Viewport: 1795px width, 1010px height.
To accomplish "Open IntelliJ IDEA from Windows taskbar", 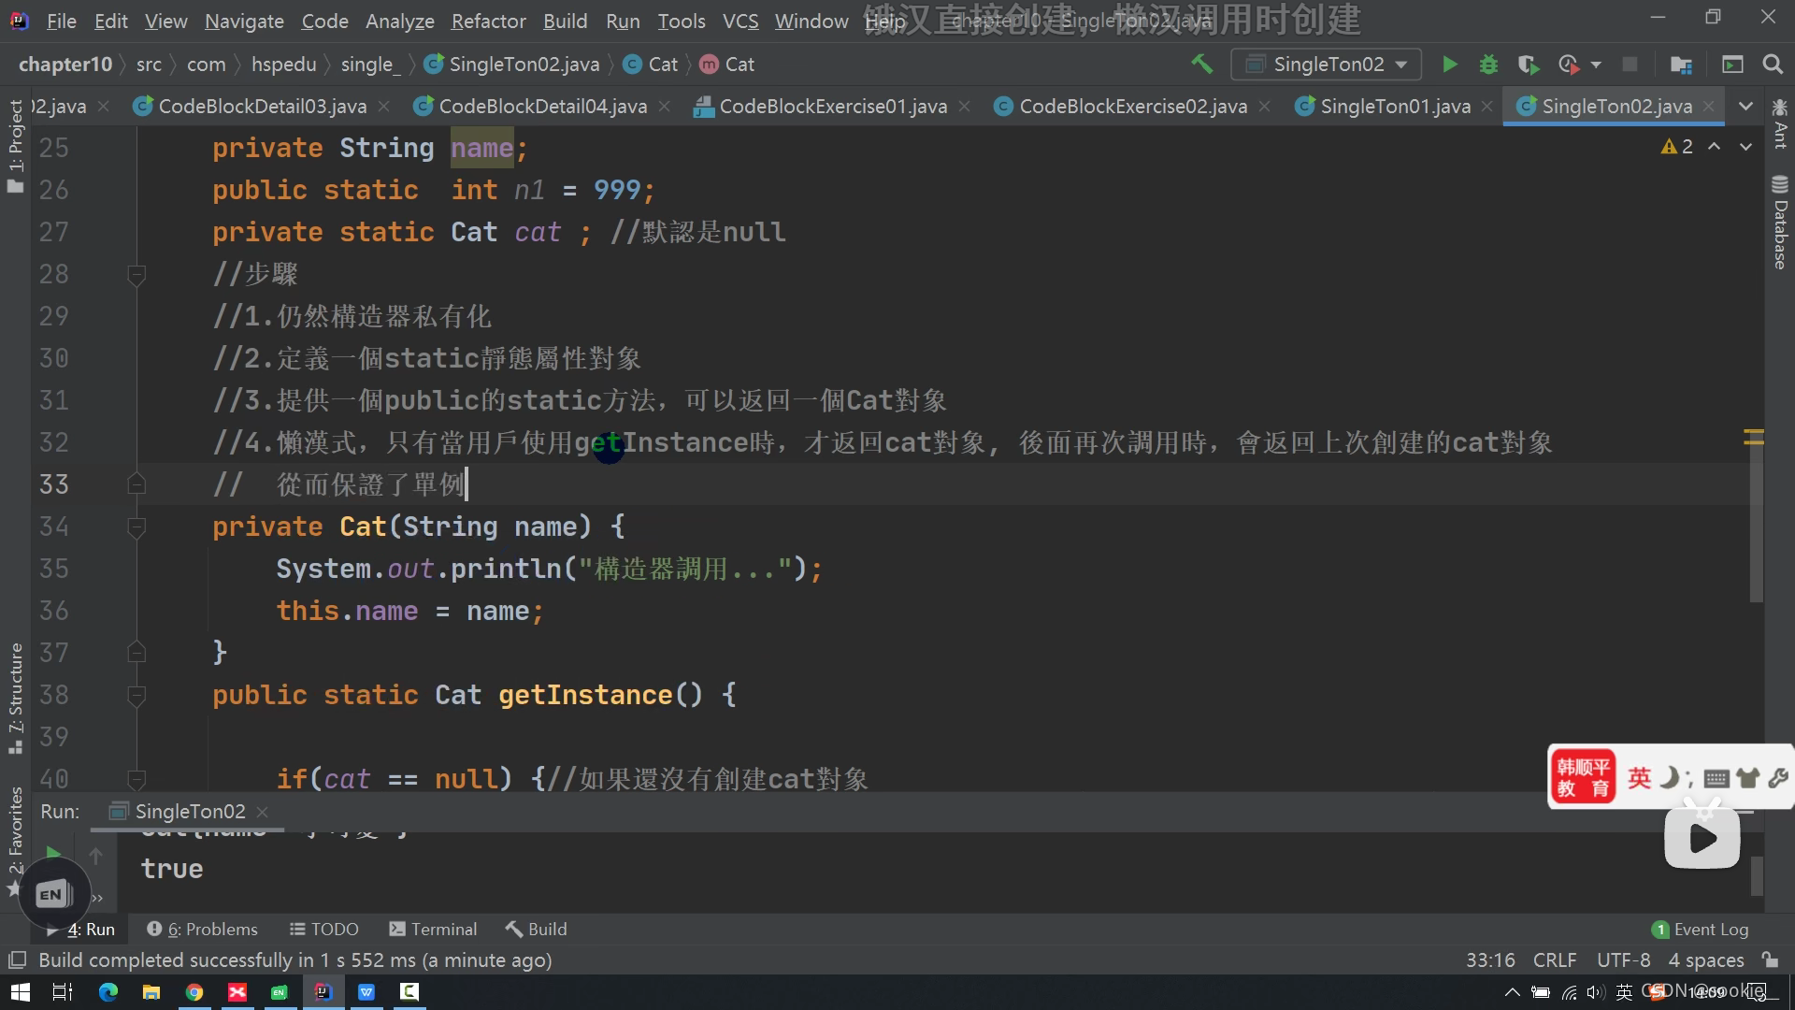I will pos(323,992).
